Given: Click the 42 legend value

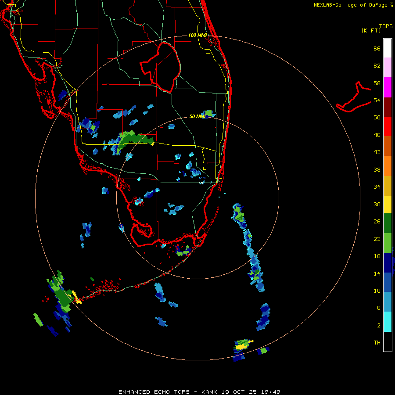Looking at the screenshot, I should pyautogui.click(x=377, y=152).
